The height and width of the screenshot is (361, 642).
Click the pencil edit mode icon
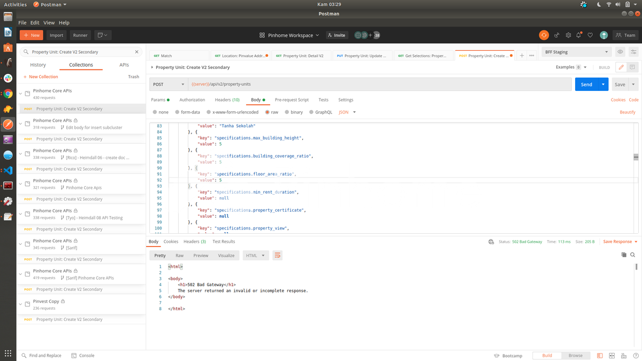click(621, 67)
